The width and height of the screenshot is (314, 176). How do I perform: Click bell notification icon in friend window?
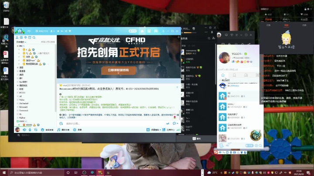point(212,32)
